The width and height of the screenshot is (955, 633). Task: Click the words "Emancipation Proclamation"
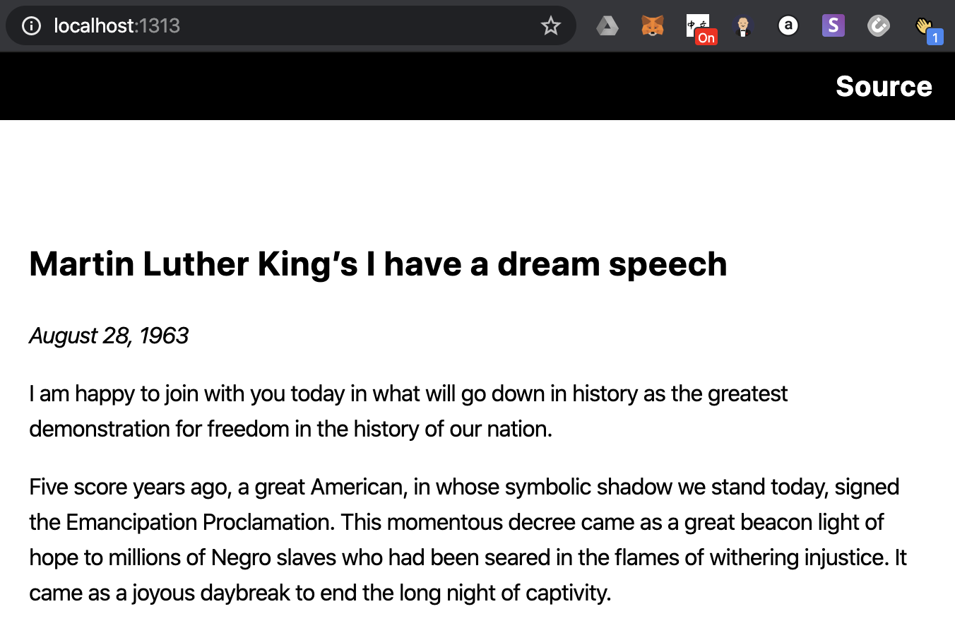tap(201, 522)
